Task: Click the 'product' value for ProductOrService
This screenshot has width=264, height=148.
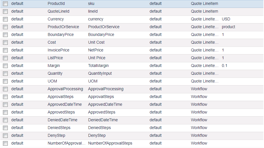Action: [228, 27]
